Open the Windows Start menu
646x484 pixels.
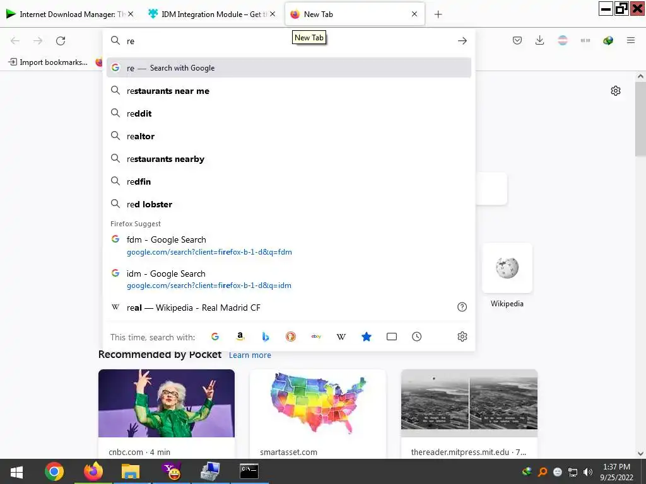pyautogui.click(x=17, y=471)
